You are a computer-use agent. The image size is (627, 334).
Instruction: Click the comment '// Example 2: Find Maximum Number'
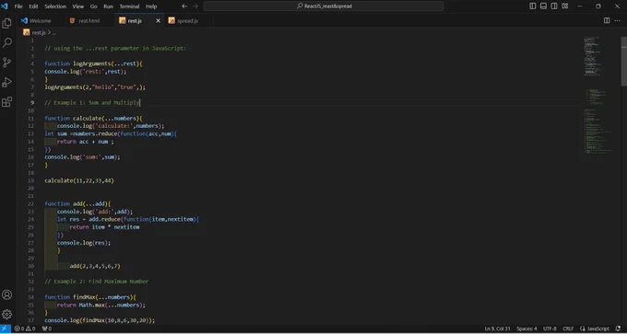coord(96,282)
